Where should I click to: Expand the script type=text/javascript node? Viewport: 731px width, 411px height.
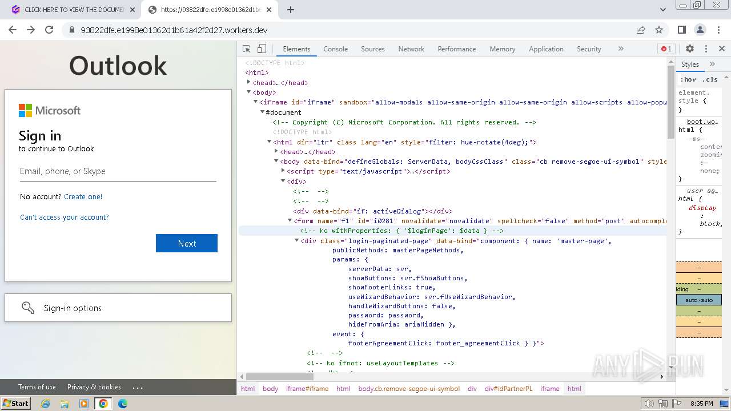(x=283, y=171)
